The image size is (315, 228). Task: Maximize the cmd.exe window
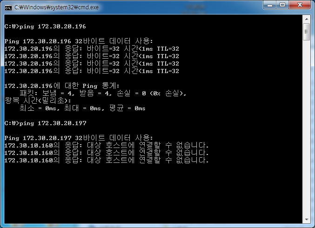(x=282, y=5)
